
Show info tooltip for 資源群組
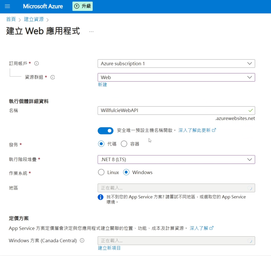click(53, 77)
